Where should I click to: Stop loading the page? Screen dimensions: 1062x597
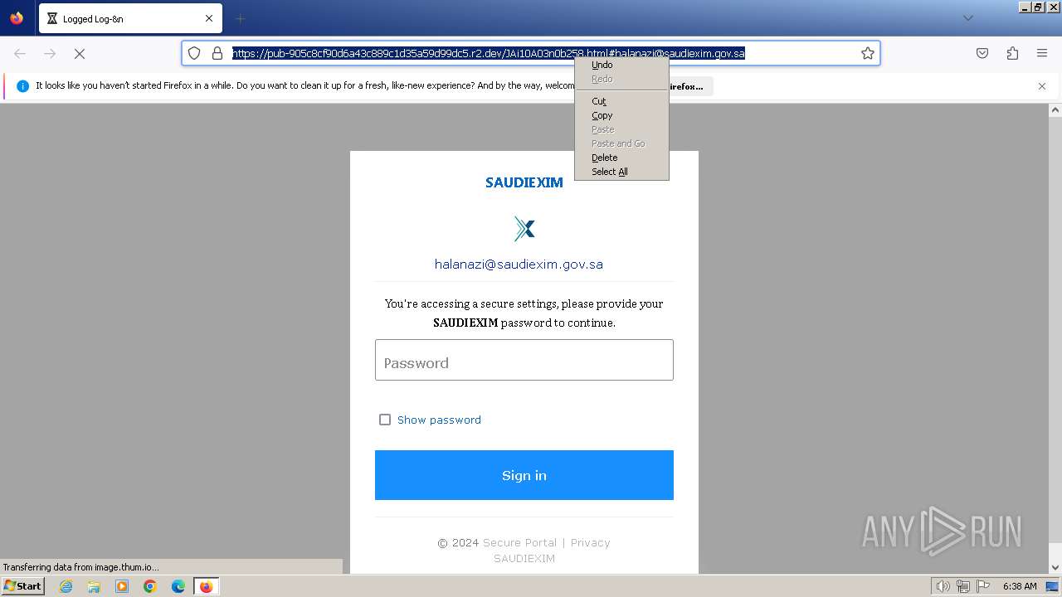point(80,53)
